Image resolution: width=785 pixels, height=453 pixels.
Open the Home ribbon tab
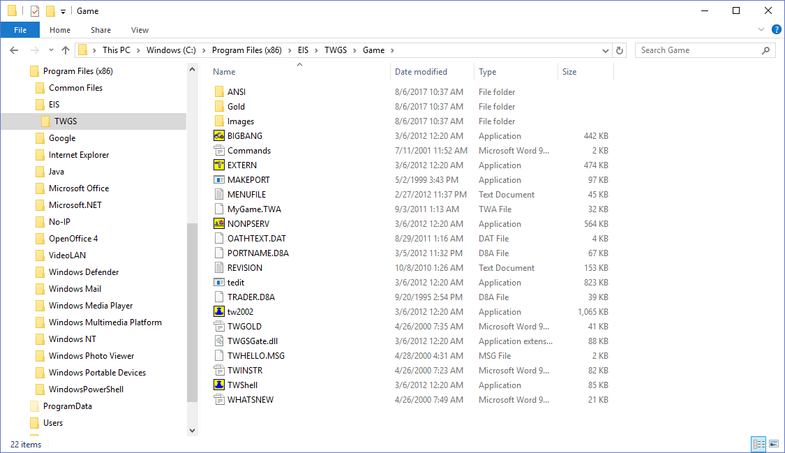pos(59,30)
